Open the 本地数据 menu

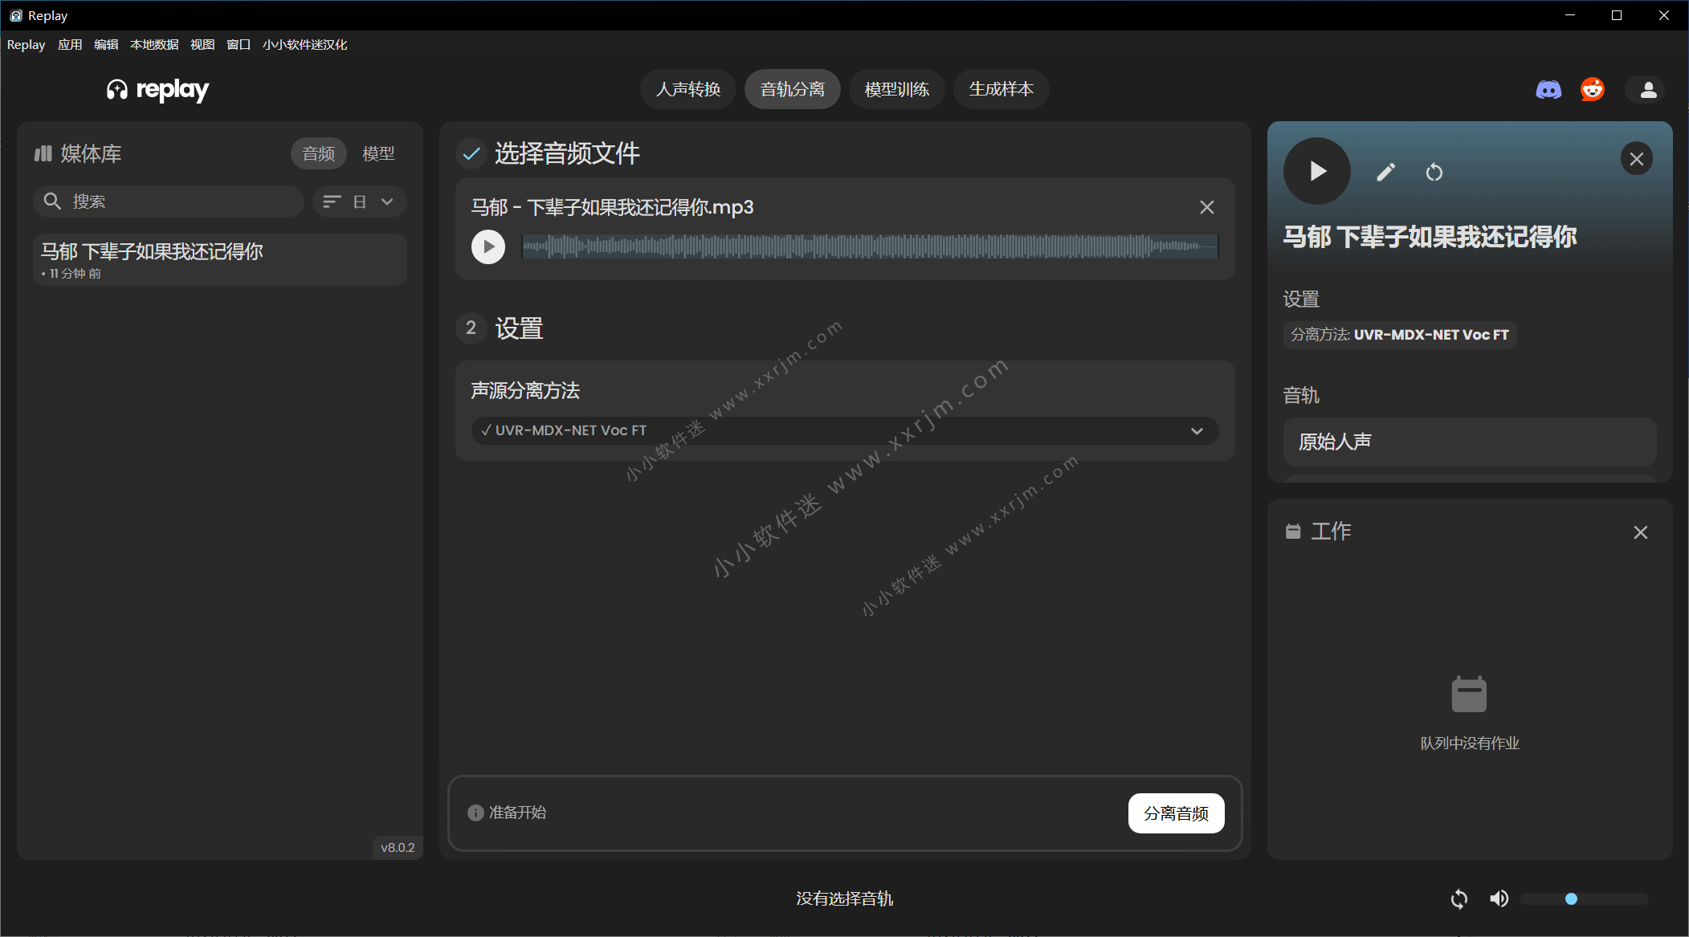coord(154,45)
